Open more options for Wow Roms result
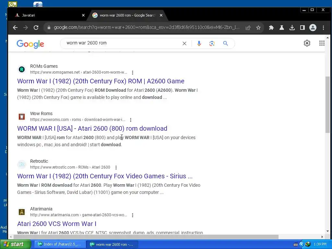This screenshot has height=249, width=332. click(131, 120)
